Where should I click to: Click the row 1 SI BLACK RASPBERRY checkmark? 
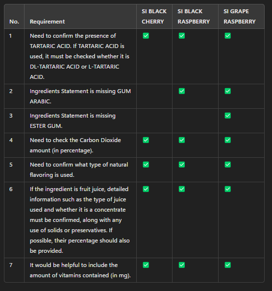pyautogui.click(x=182, y=36)
